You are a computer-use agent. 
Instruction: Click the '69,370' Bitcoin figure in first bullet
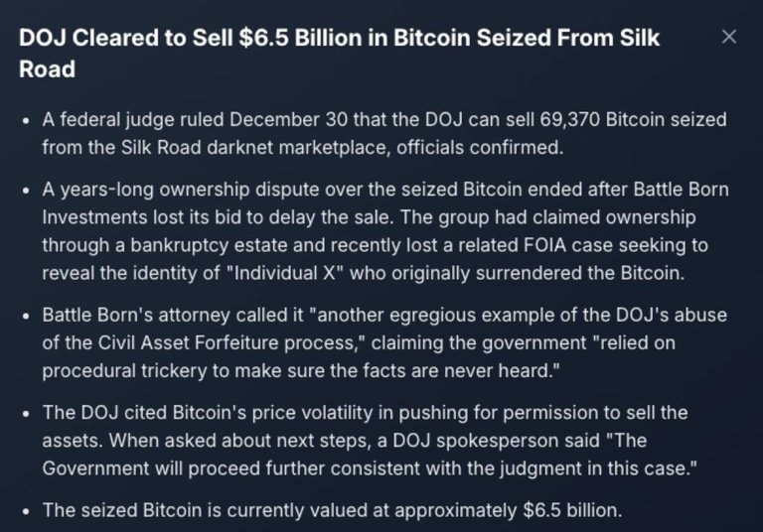pos(569,120)
